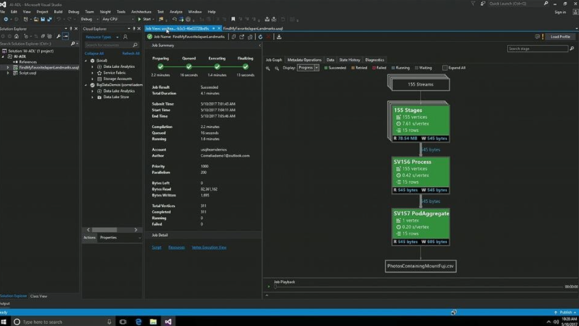Click the refresh job icon in Job View toolbar
This screenshot has height=326, width=579.
260,37
